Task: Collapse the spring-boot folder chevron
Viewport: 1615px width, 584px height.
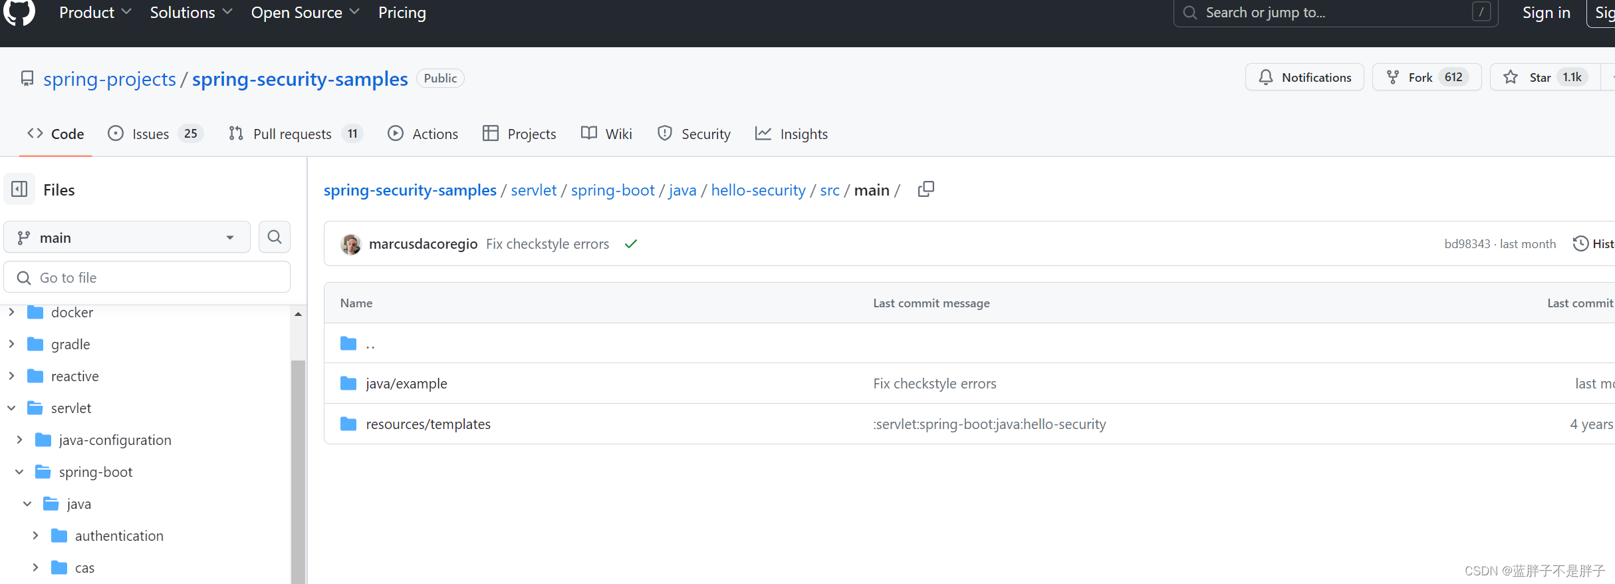Action: click(19, 472)
